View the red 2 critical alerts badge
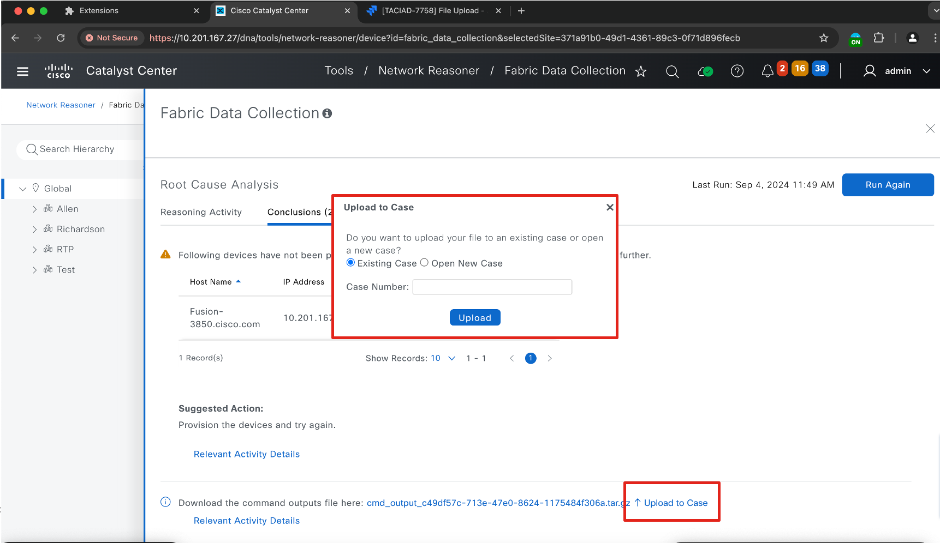Image resolution: width=940 pixels, height=543 pixels. (x=782, y=68)
